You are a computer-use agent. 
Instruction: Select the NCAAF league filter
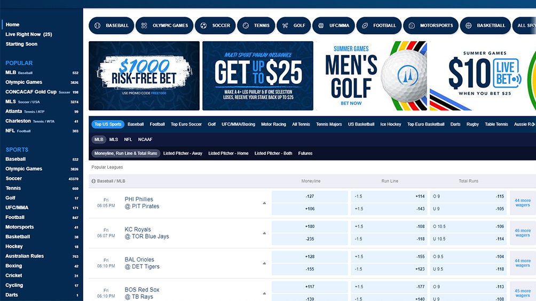pyautogui.click(x=145, y=139)
